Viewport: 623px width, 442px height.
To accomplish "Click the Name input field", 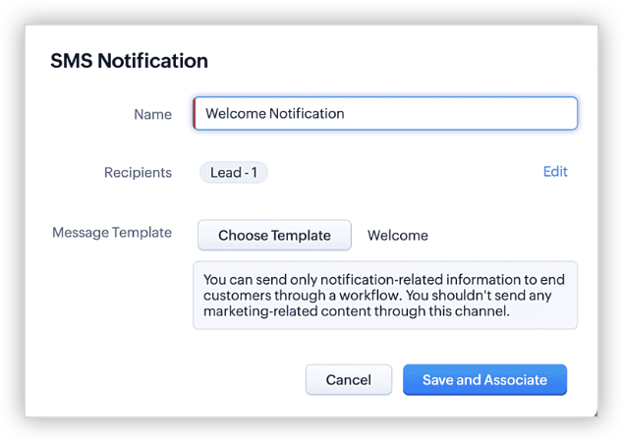I will click(x=385, y=114).
